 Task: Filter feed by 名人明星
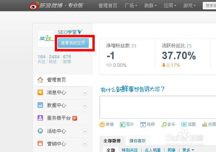pyautogui.click(x=153, y=150)
